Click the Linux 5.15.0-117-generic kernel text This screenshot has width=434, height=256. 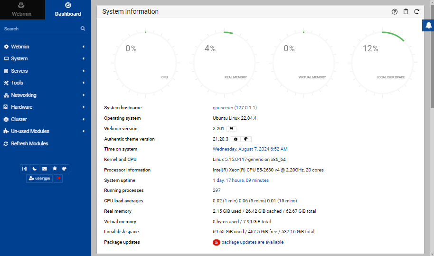(x=249, y=160)
